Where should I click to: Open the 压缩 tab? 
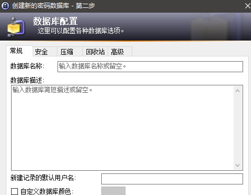(x=70, y=52)
